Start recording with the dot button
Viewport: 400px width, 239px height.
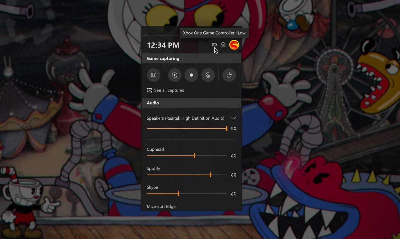pos(191,75)
